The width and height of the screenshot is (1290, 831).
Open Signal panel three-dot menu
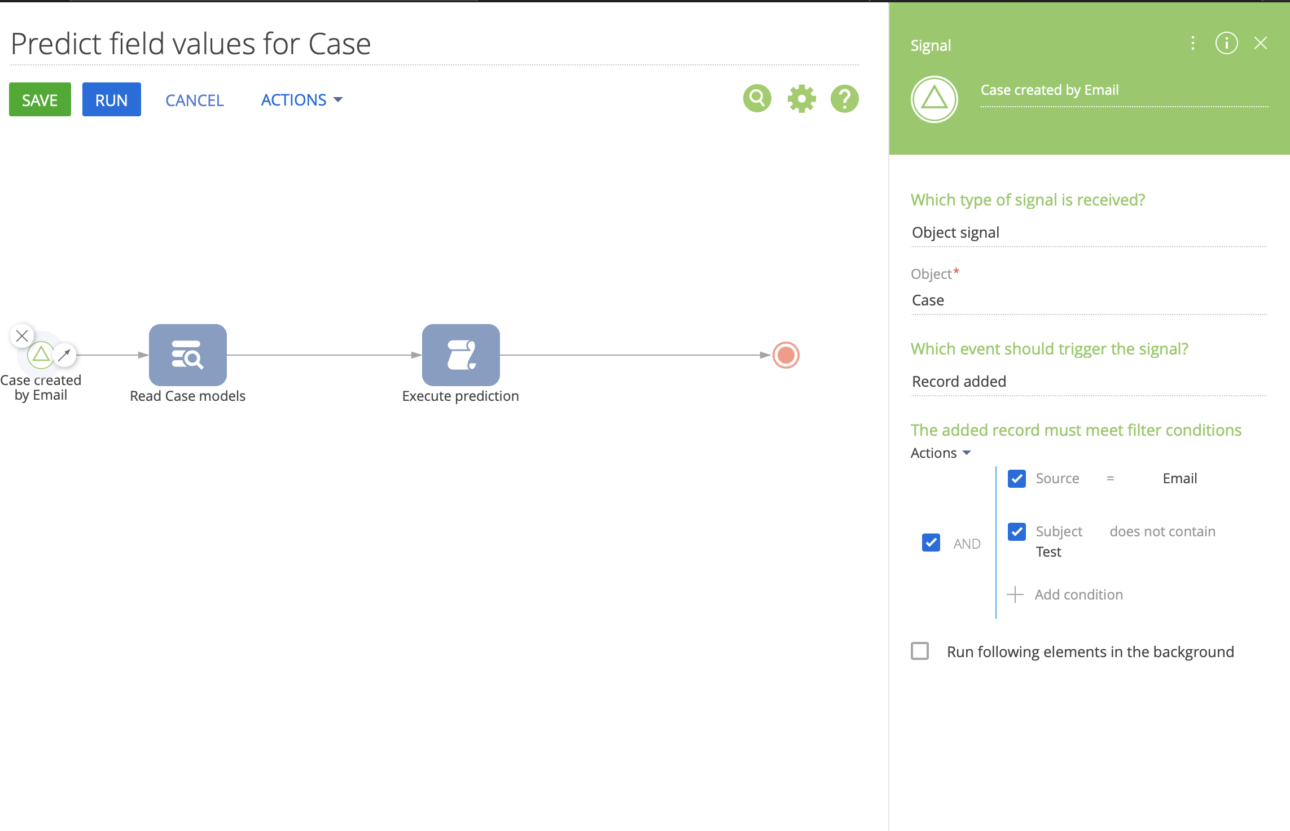[x=1192, y=43]
